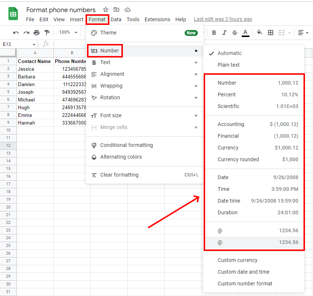The height and width of the screenshot is (296, 313).
Task: Open the borders tool
Action: click(x=271, y=33)
